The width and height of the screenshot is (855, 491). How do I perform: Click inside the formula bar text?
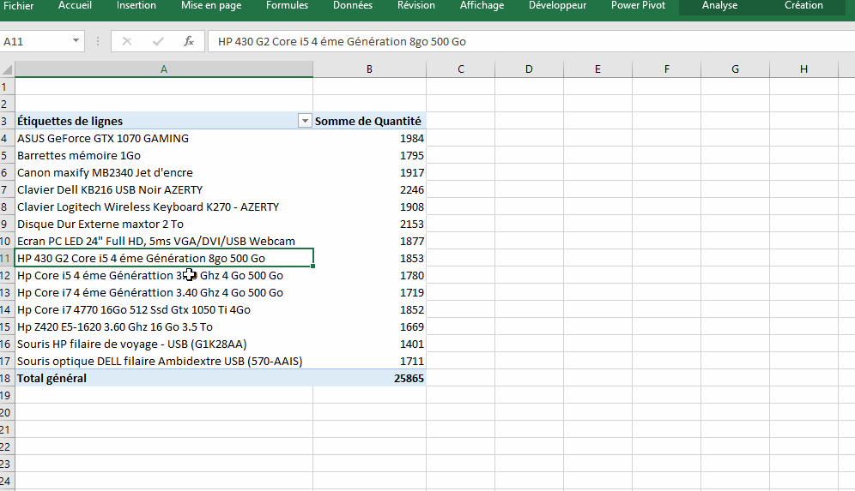click(531, 41)
